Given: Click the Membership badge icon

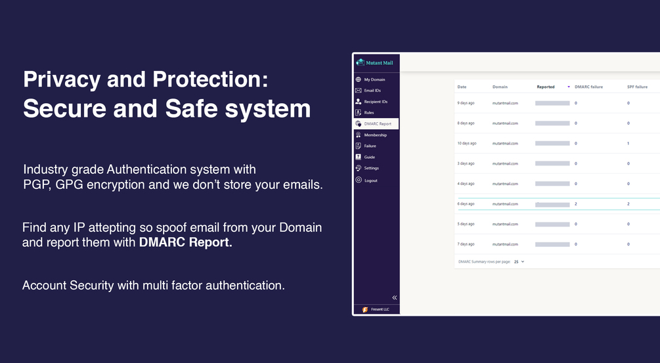Looking at the screenshot, I should pos(358,135).
